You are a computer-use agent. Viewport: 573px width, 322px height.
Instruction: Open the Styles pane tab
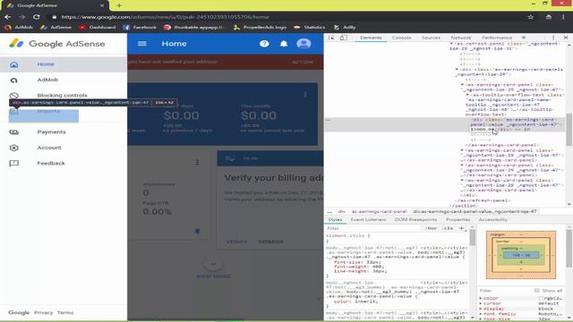coord(335,220)
